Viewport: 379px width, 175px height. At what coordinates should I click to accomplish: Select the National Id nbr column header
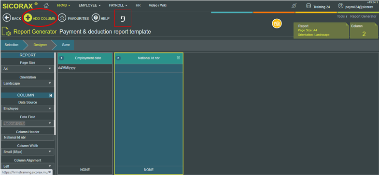coord(149,58)
